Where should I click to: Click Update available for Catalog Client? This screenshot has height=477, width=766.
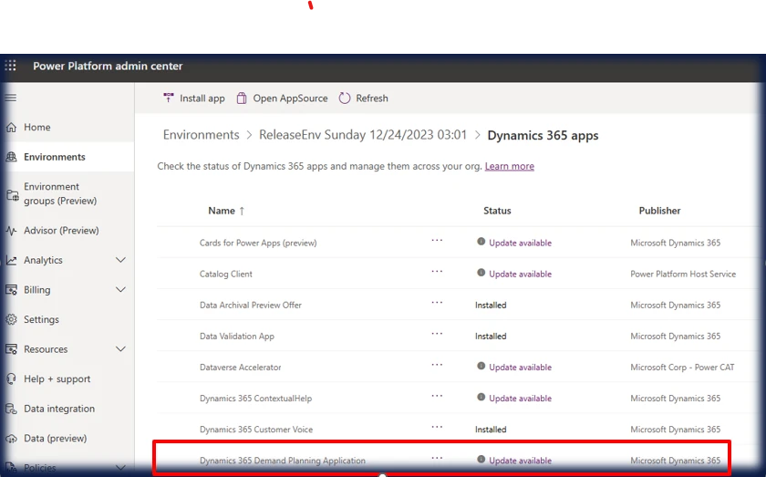[521, 275]
